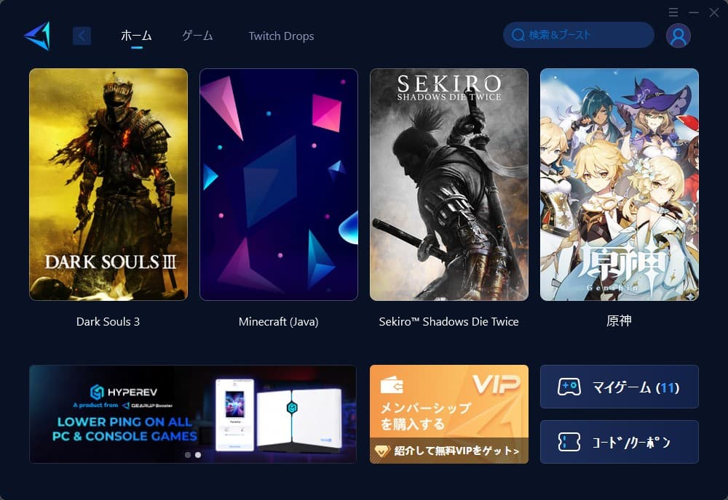Select the Sekiro Shadows Die Twice cover
Image resolution: width=728 pixels, height=500 pixels.
[449, 185]
